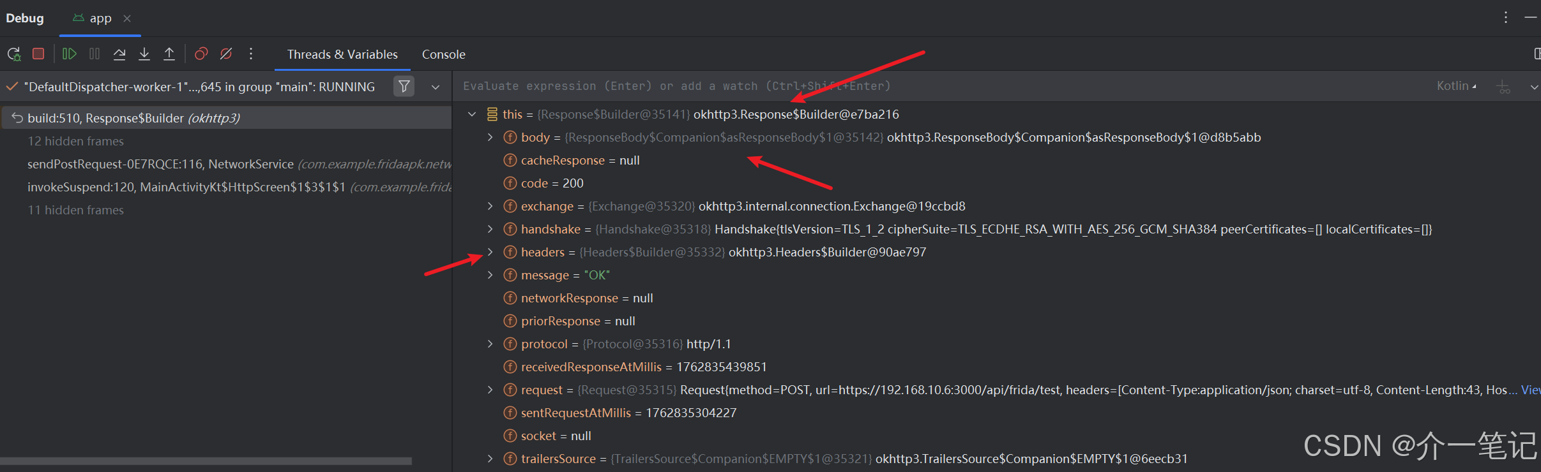Select the sendPostRequest-0E7RQCE:116 frame
This screenshot has height=472, width=1541.
pos(226,164)
